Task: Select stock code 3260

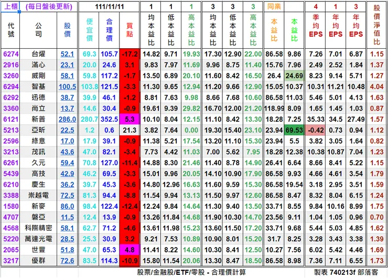Action: (11, 76)
